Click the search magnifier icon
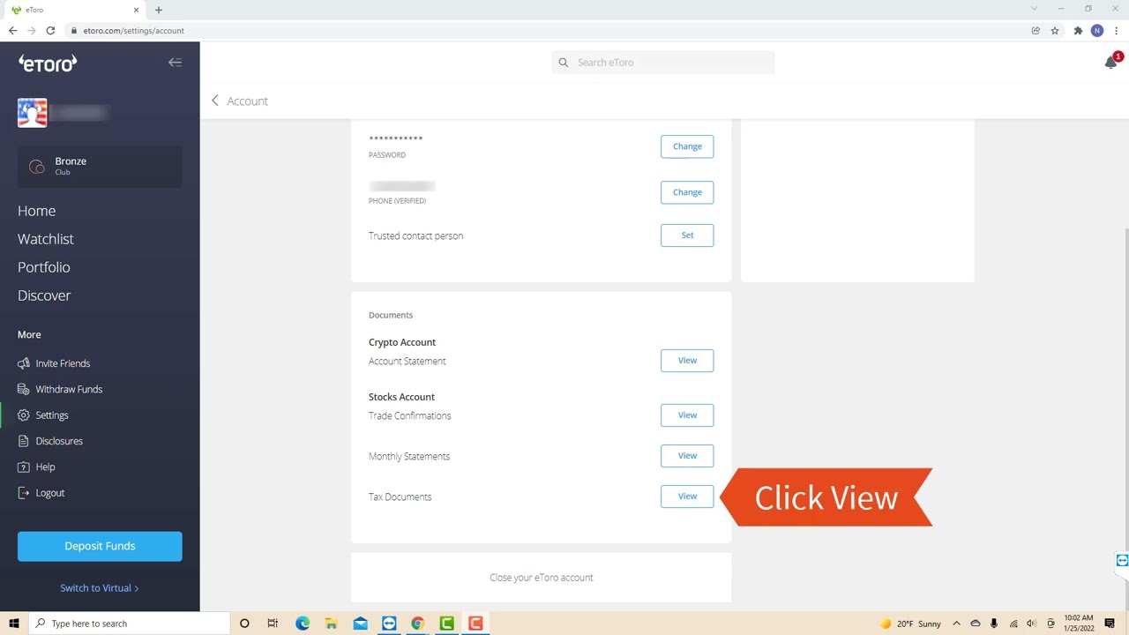This screenshot has height=635, width=1129. point(564,63)
